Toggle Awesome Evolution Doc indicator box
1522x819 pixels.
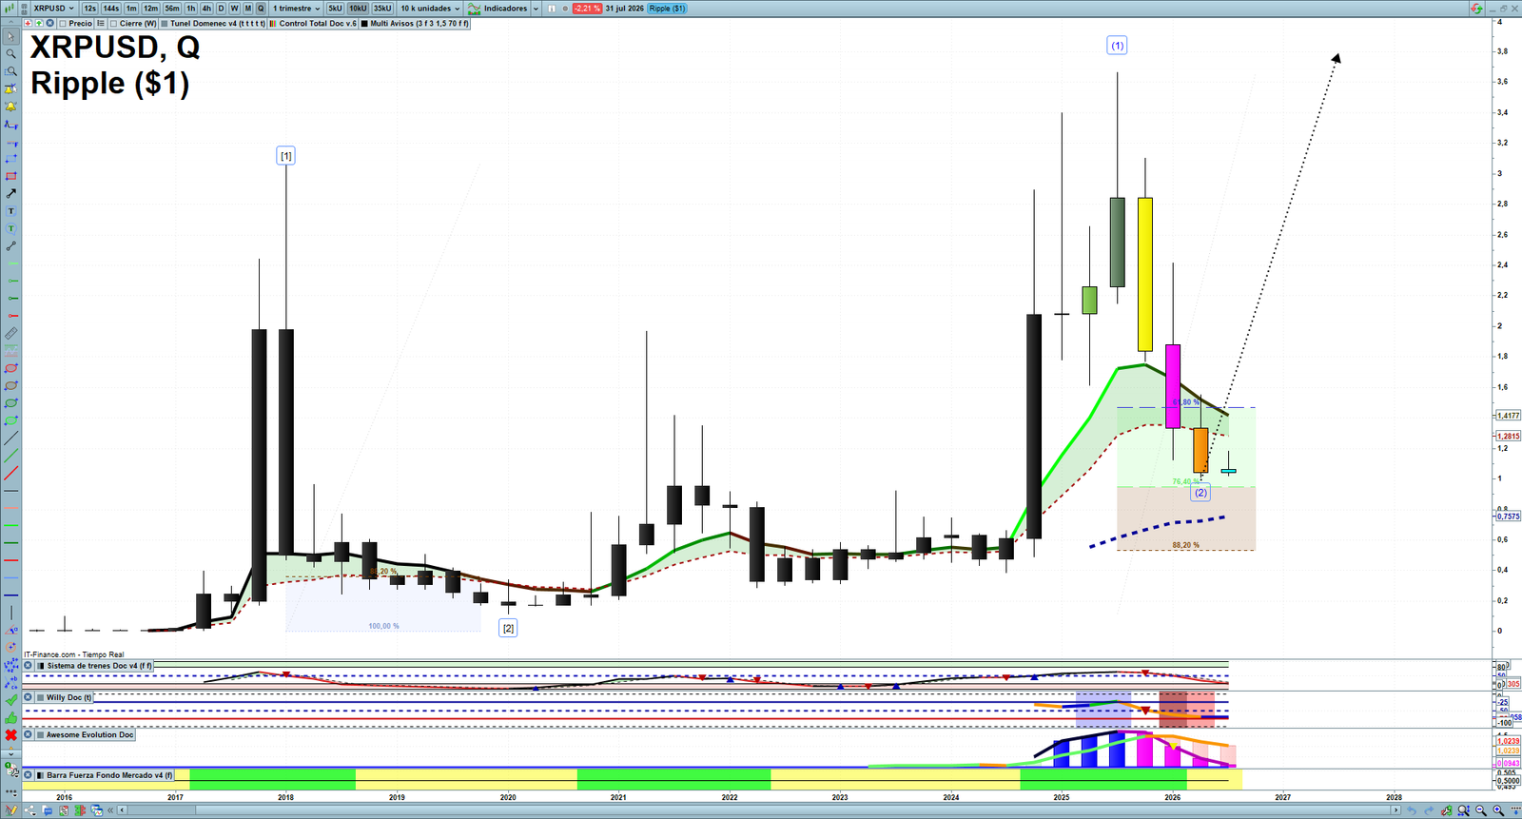(x=41, y=734)
